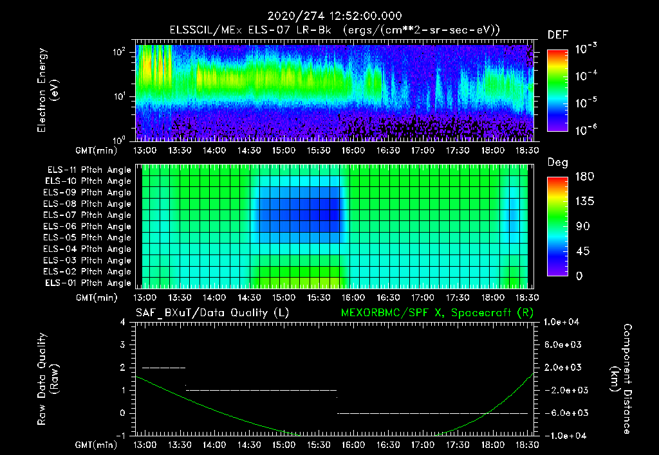659x455 pixels.
Task: Click the Raw Data Quality (Raw) axis label
Action: pos(48,379)
